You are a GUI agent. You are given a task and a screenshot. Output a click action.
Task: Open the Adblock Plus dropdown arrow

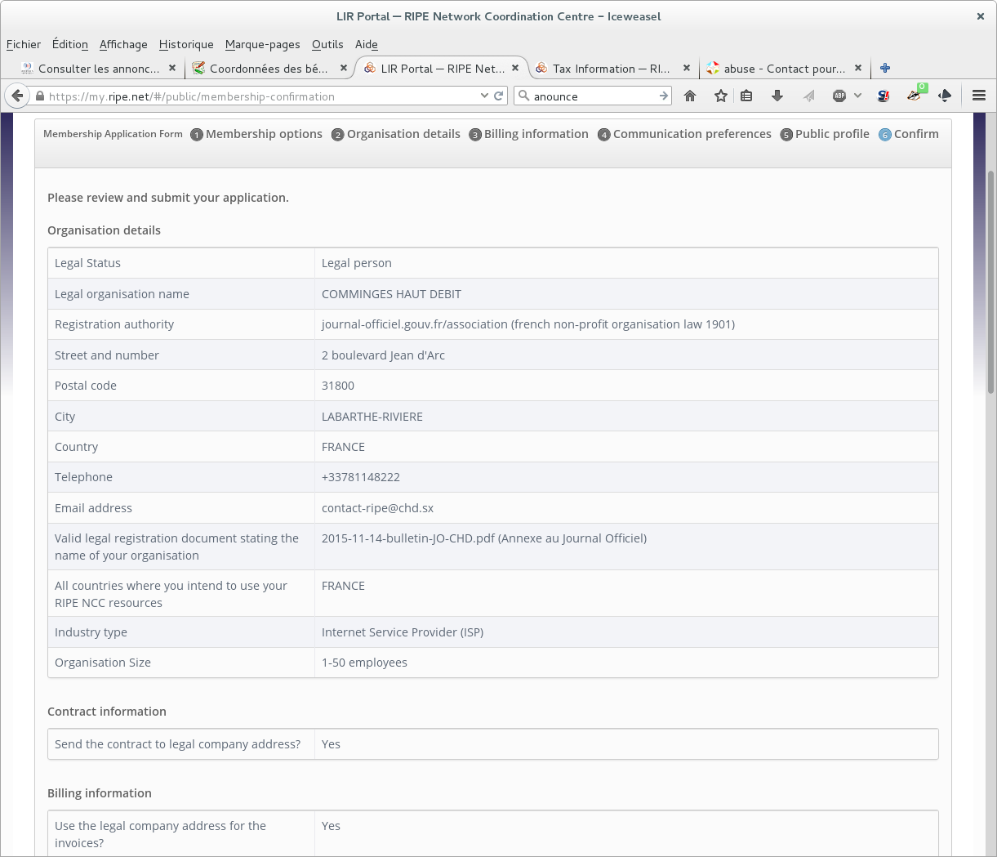[857, 96]
